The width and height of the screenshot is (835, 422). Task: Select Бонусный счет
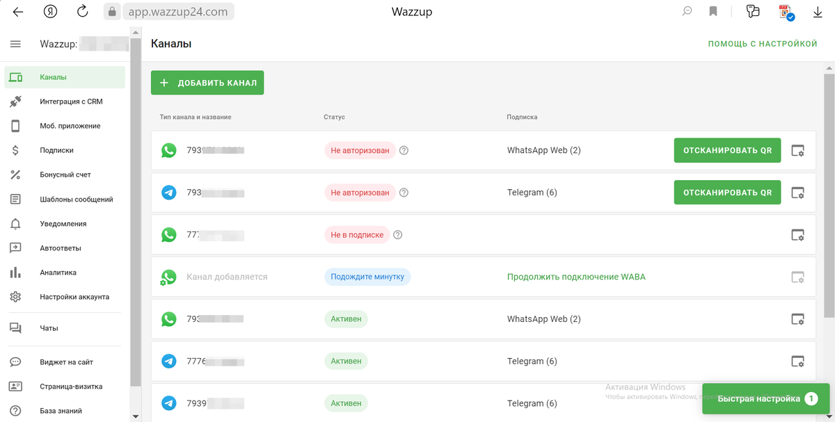click(65, 175)
